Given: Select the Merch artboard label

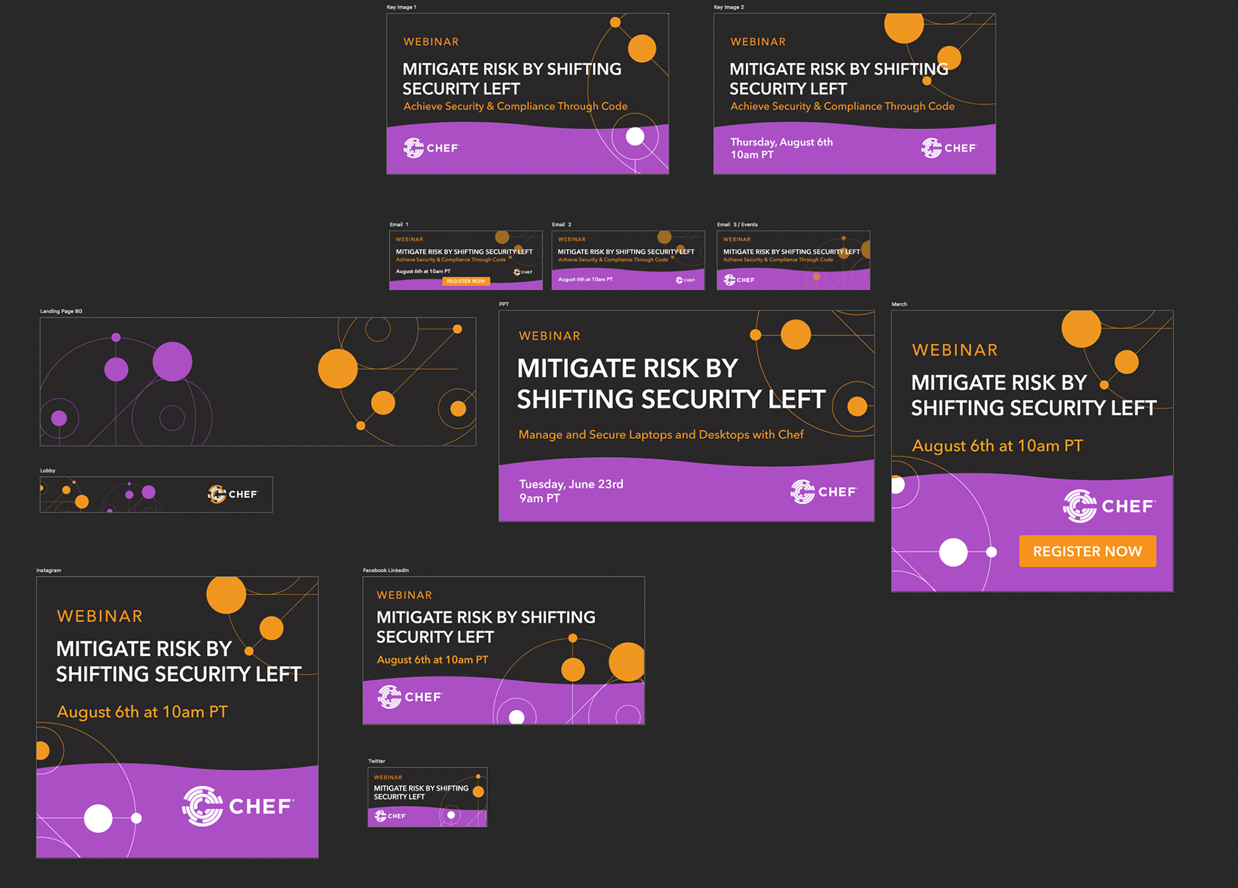Looking at the screenshot, I should 899,304.
